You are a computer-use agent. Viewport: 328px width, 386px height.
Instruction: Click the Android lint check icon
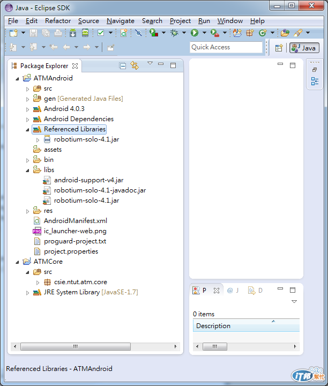pyautogui.click(x=101, y=33)
